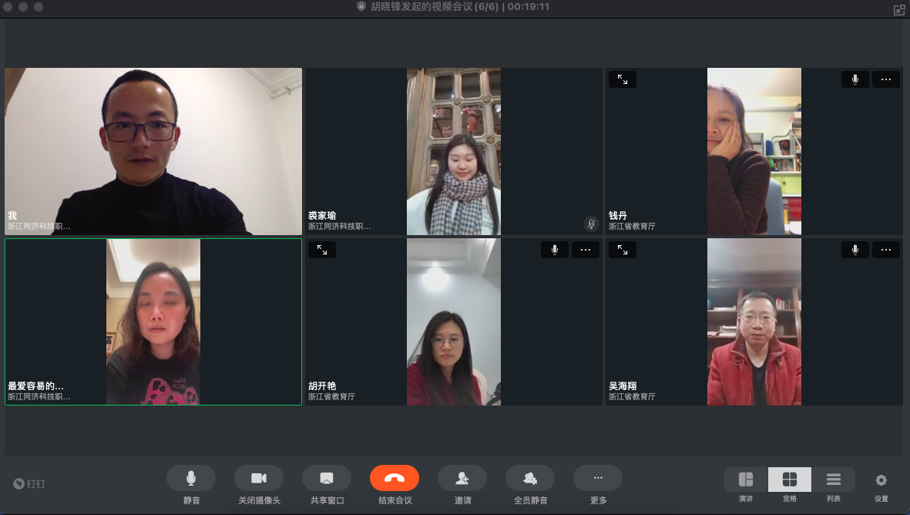
Task: Open more options on 吴海翔's tile
Action: (886, 250)
